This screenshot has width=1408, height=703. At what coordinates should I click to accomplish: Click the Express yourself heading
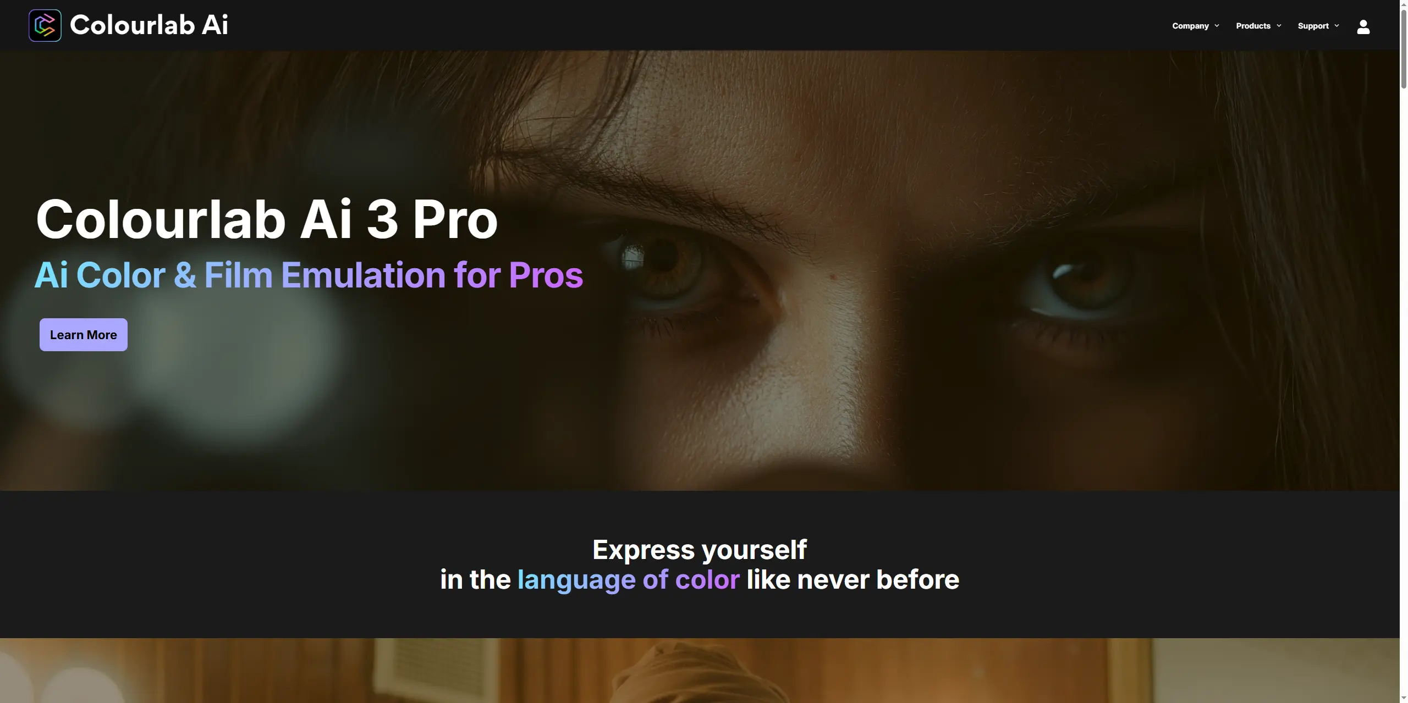click(700, 550)
